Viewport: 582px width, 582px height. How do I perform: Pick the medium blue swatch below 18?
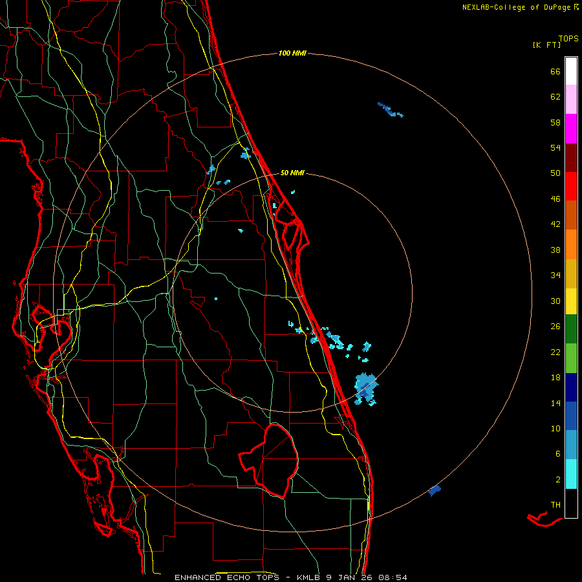[x=571, y=416]
